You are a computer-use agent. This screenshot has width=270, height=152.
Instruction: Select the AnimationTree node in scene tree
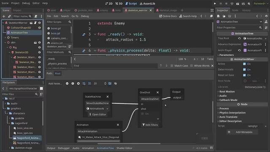click(x=19, y=33)
